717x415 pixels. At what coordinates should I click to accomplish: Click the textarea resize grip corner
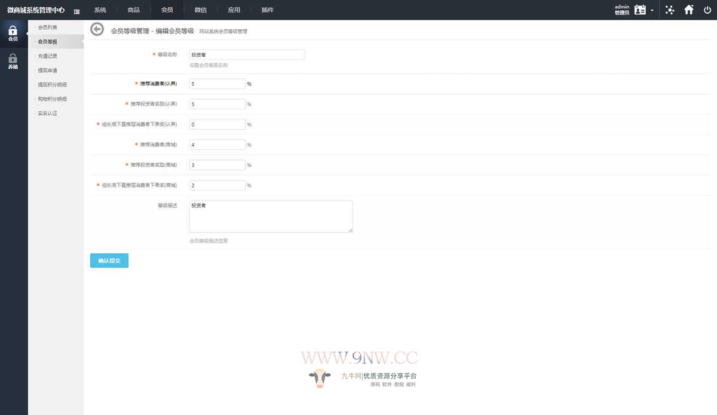(x=350, y=230)
